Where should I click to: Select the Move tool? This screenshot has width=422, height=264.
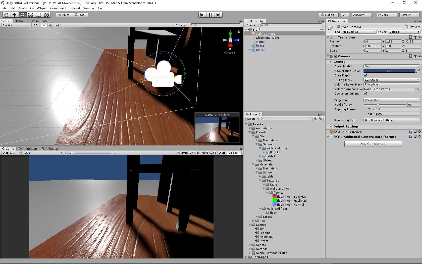(x=14, y=15)
